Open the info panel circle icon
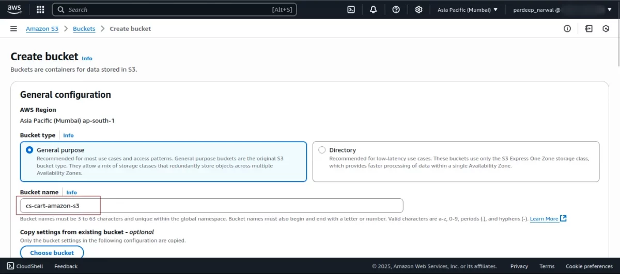Viewport: 620px width, 274px height. tap(567, 29)
